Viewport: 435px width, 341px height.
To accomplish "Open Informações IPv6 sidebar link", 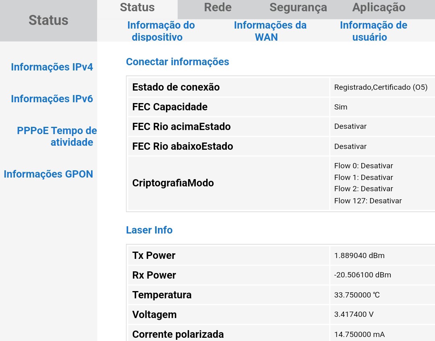I will 52,99.
